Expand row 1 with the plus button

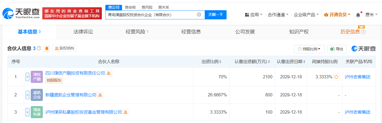click(x=27, y=77)
